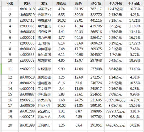This screenshot has height=132, width=144.
Task: Select turnover cell 782117
Action: [96, 9]
